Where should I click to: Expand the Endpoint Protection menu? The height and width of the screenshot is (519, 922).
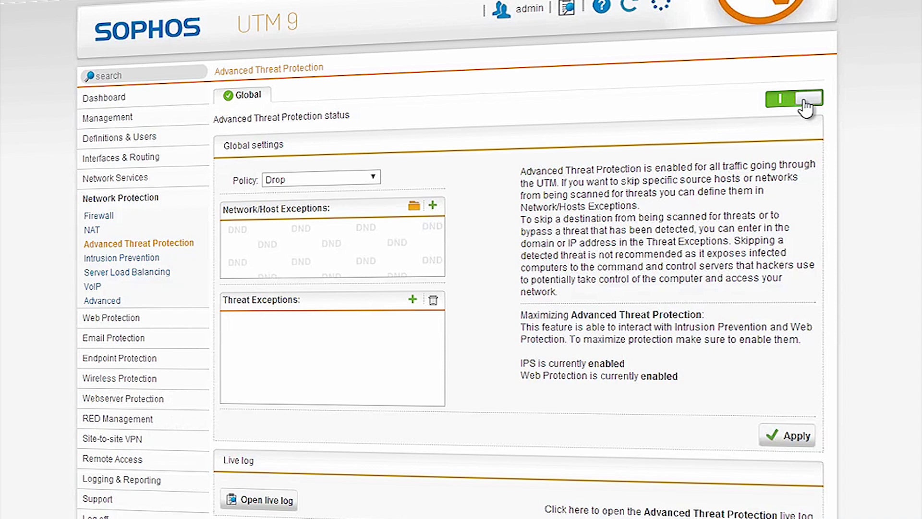[119, 358]
